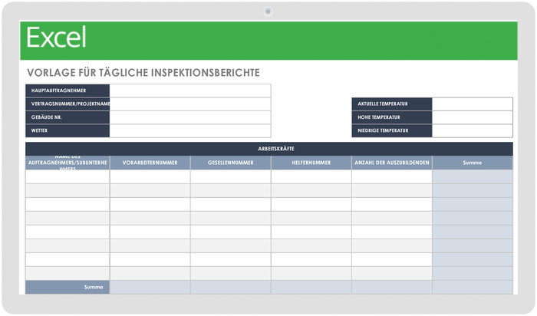Select first empty row cell under Gesellennummer

(x=230, y=176)
